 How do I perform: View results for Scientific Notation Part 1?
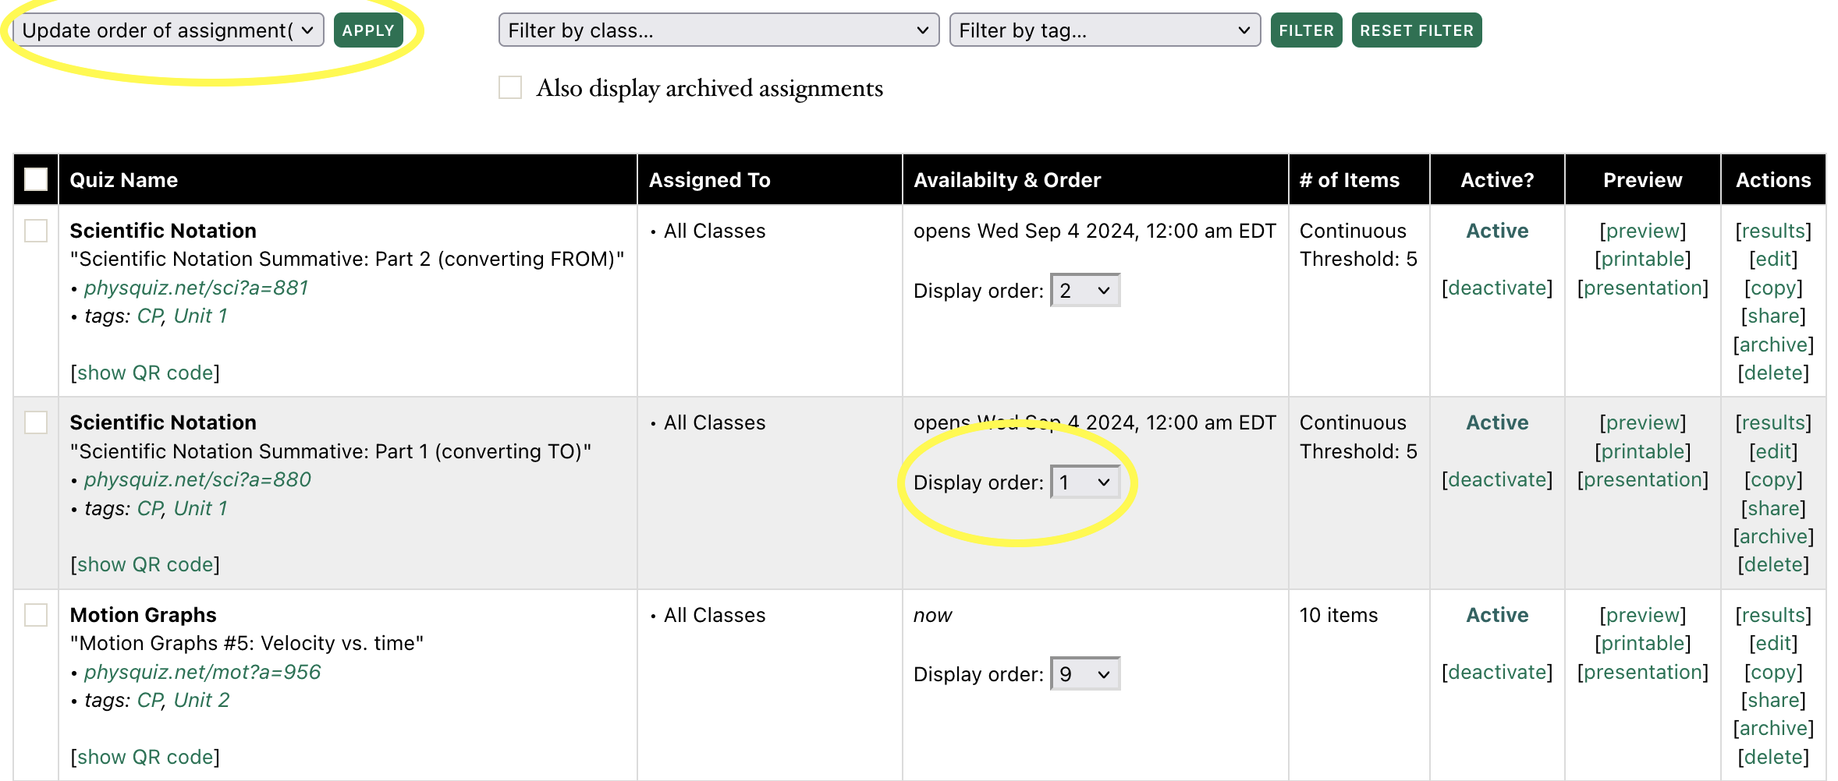pos(1773,422)
